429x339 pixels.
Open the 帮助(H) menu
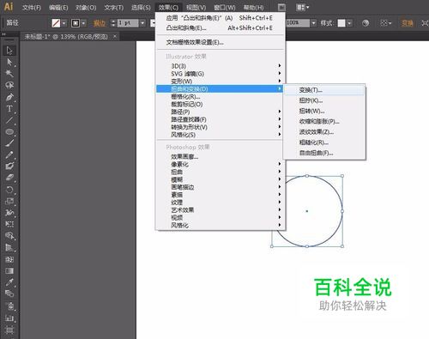coord(253,8)
